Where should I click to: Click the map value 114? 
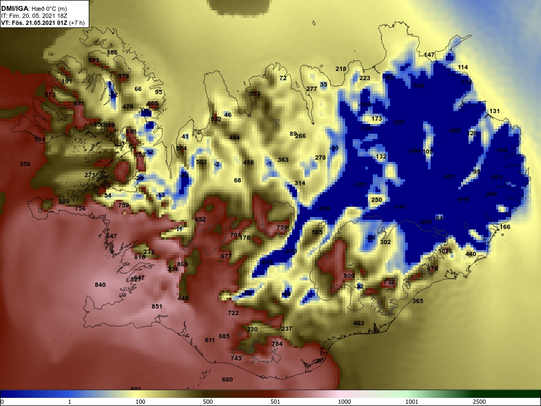coord(463,67)
